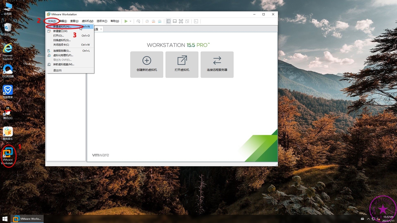Select the 腾讯QQ desktop icon

coord(8,113)
